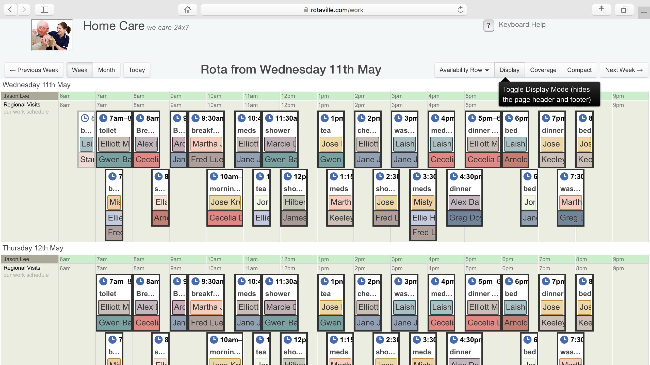The width and height of the screenshot is (650, 365).
Task: Click the Today button
Action: coord(137,70)
